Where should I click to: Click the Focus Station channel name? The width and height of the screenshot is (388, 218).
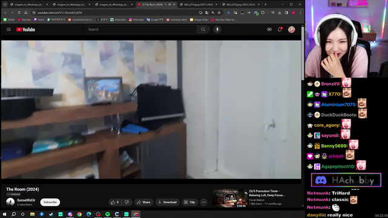pyautogui.click(x=256, y=200)
